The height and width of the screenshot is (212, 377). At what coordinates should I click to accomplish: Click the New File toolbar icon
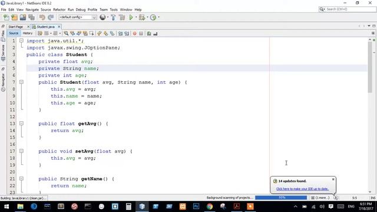[6, 17]
